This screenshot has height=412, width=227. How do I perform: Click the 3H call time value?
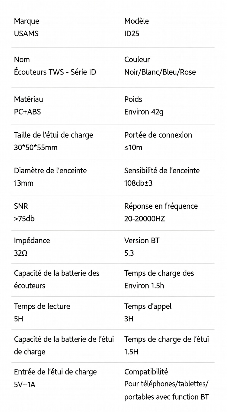129,319
